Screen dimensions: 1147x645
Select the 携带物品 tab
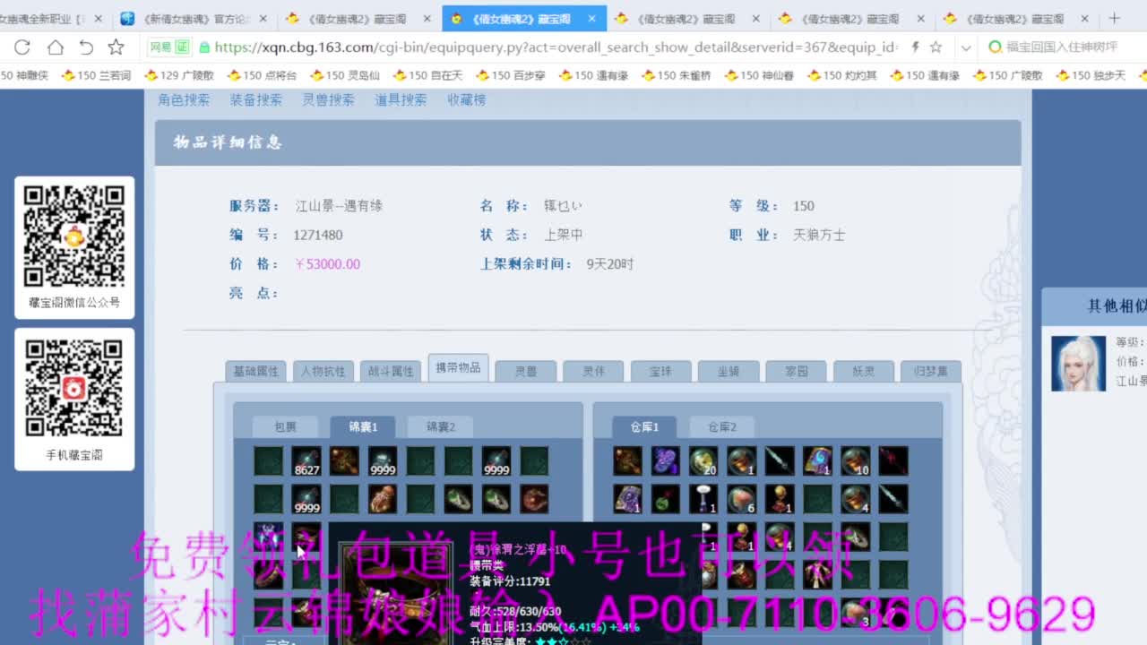(458, 368)
